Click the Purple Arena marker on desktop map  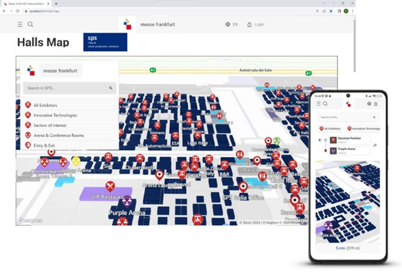(x=127, y=201)
